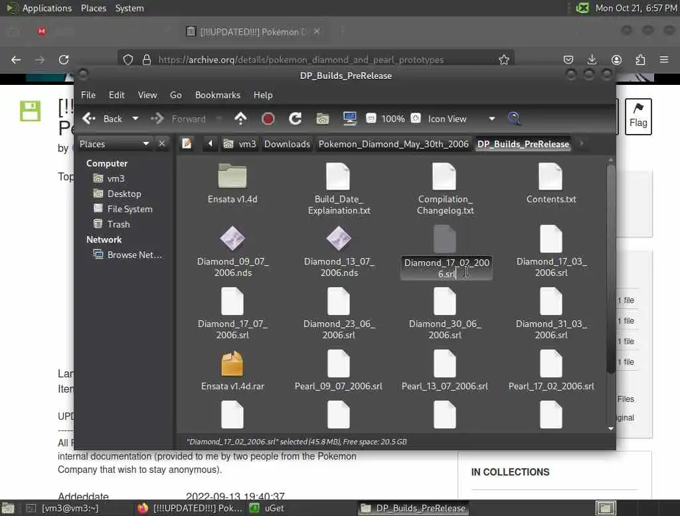Open the Edit menu
This screenshot has width=680, height=516.
(x=116, y=95)
